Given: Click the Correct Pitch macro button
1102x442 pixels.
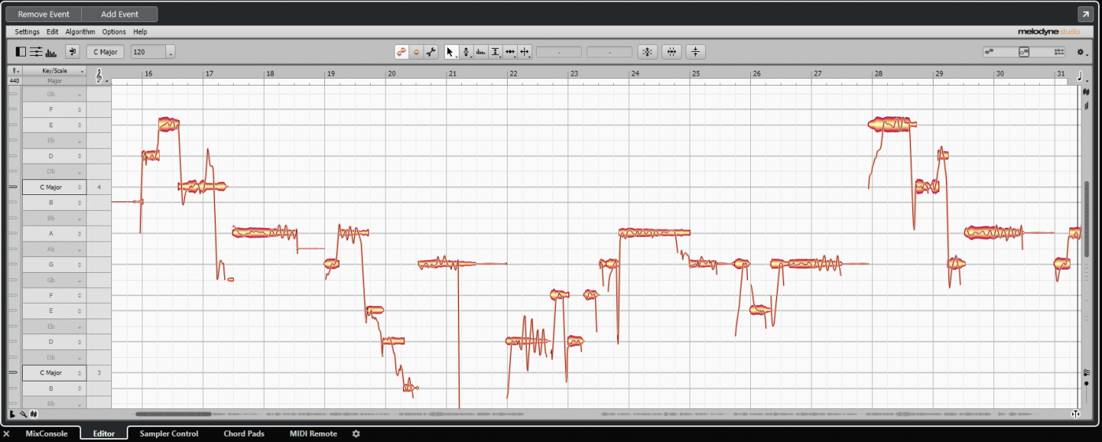Looking at the screenshot, I should coord(647,52).
